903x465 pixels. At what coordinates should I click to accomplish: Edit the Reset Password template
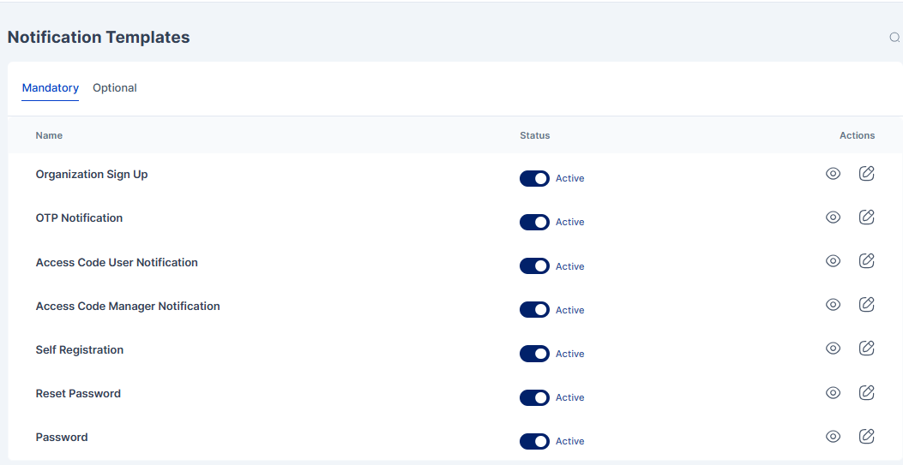pos(867,392)
